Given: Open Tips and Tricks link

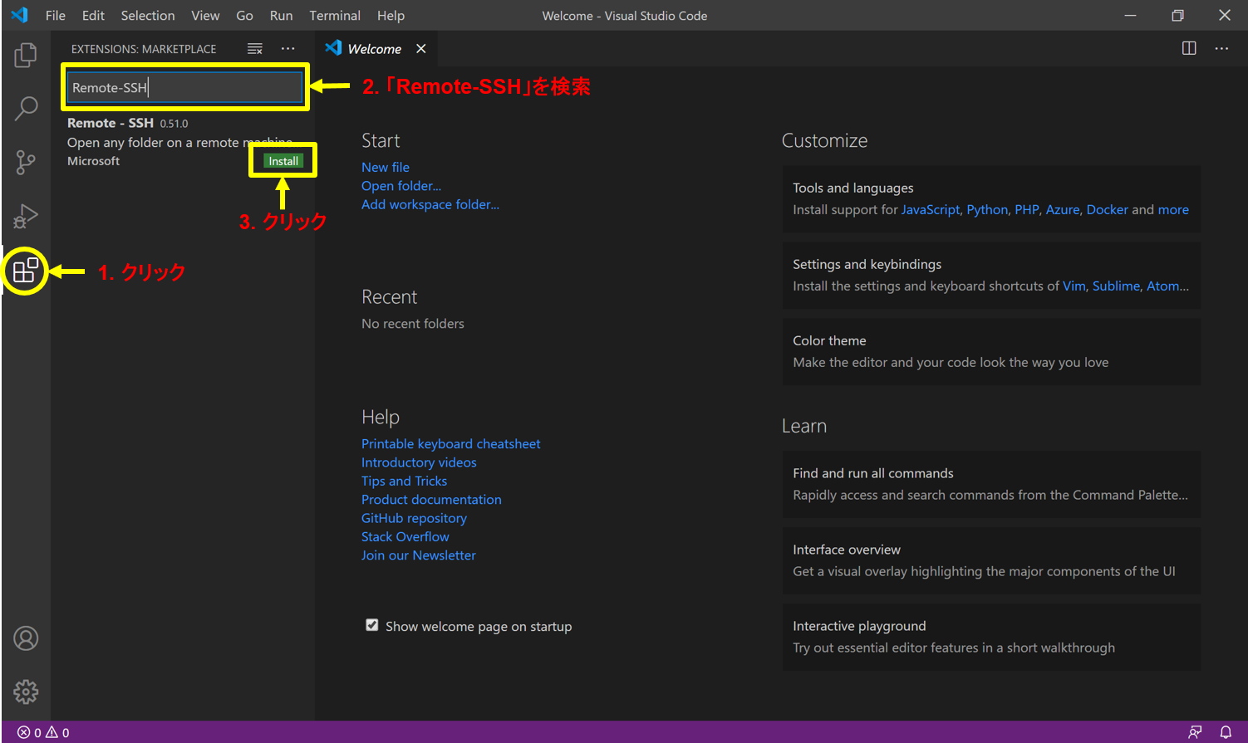Looking at the screenshot, I should pos(404,481).
